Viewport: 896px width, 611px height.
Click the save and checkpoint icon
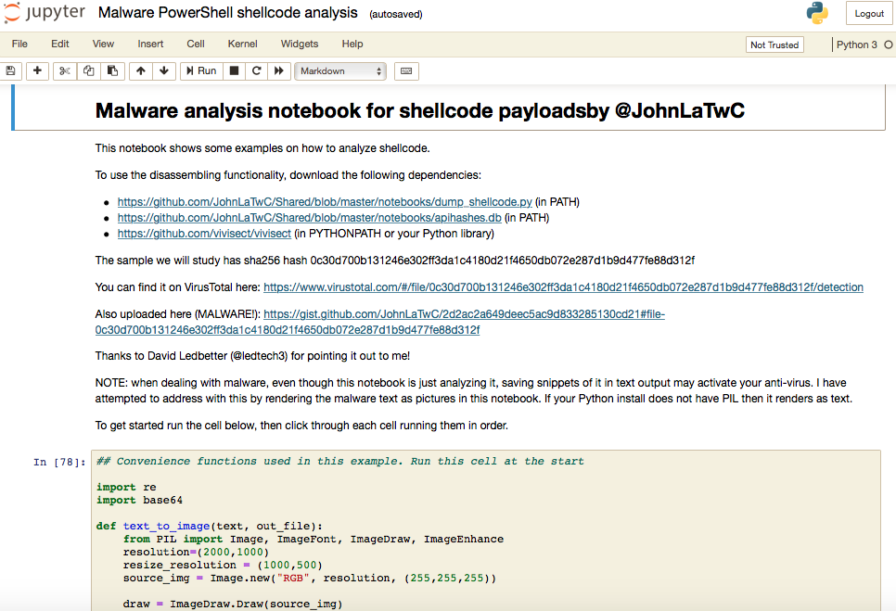10,70
